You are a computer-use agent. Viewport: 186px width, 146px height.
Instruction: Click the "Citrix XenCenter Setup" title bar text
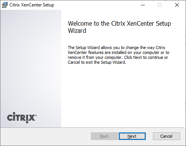click(32, 5)
